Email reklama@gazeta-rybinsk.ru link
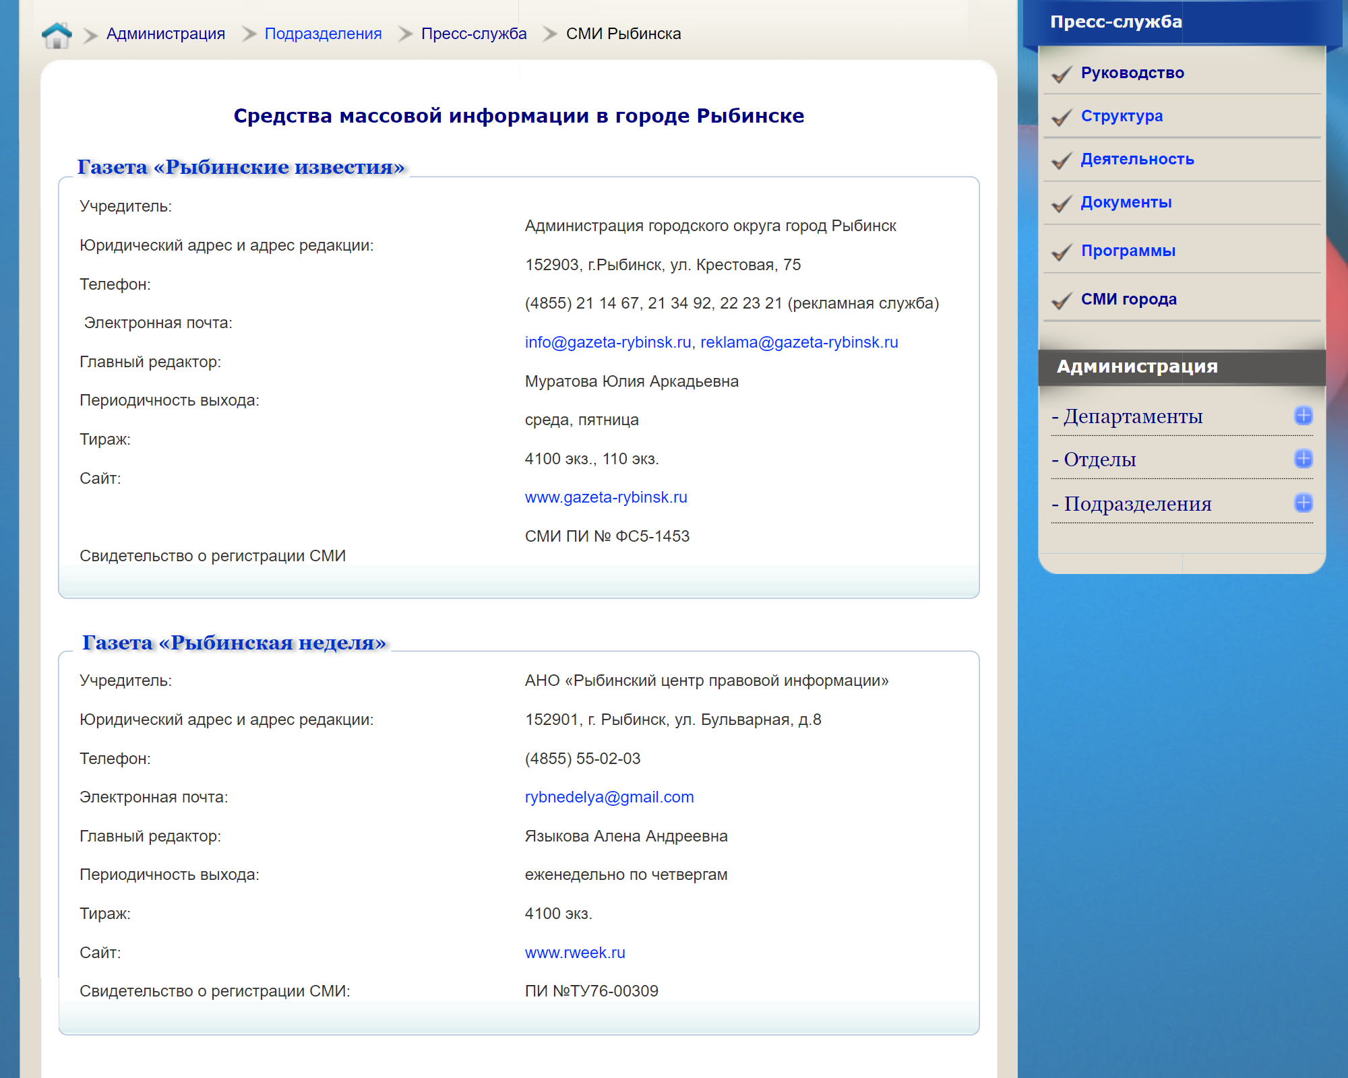Screen dimensions: 1348x1078 tap(799, 342)
